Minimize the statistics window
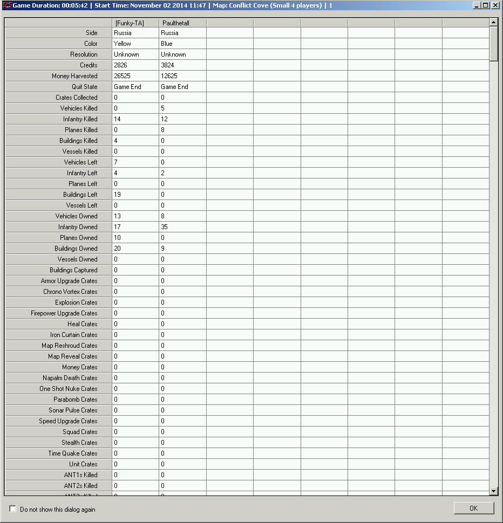 coord(477,5)
